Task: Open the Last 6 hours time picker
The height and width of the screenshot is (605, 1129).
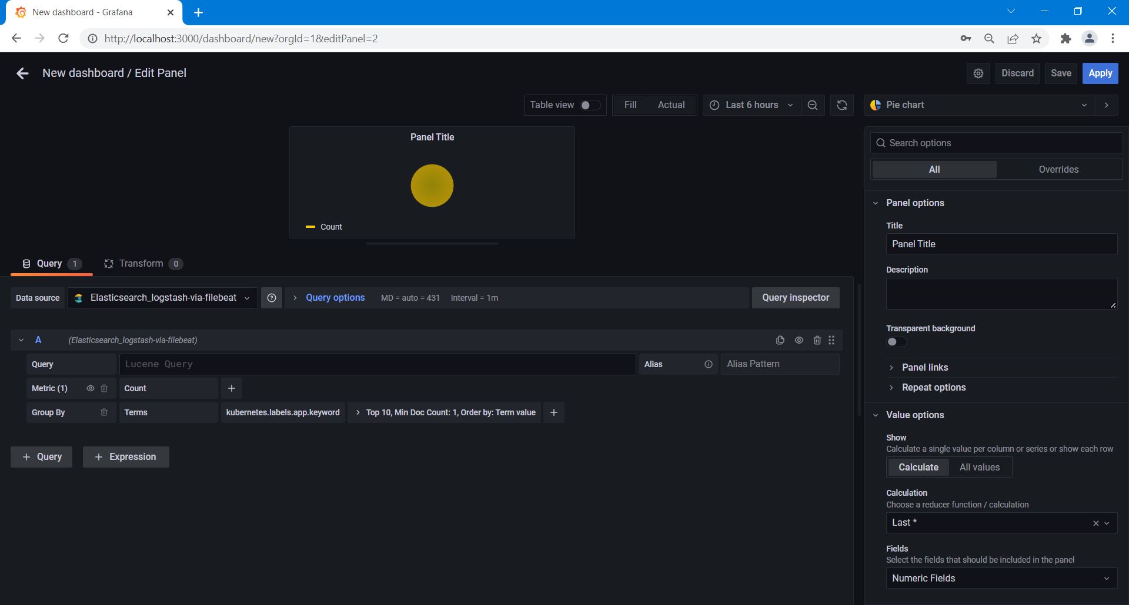Action: click(751, 105)
